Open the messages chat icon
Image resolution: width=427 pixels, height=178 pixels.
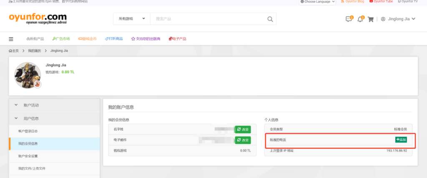tap(349, 19)
